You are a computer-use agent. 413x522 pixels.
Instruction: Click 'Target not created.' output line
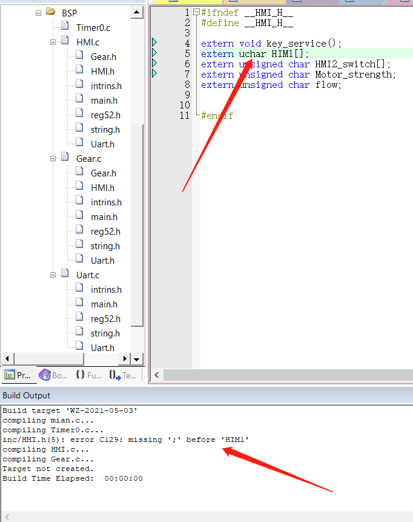[x=48, y=469]
